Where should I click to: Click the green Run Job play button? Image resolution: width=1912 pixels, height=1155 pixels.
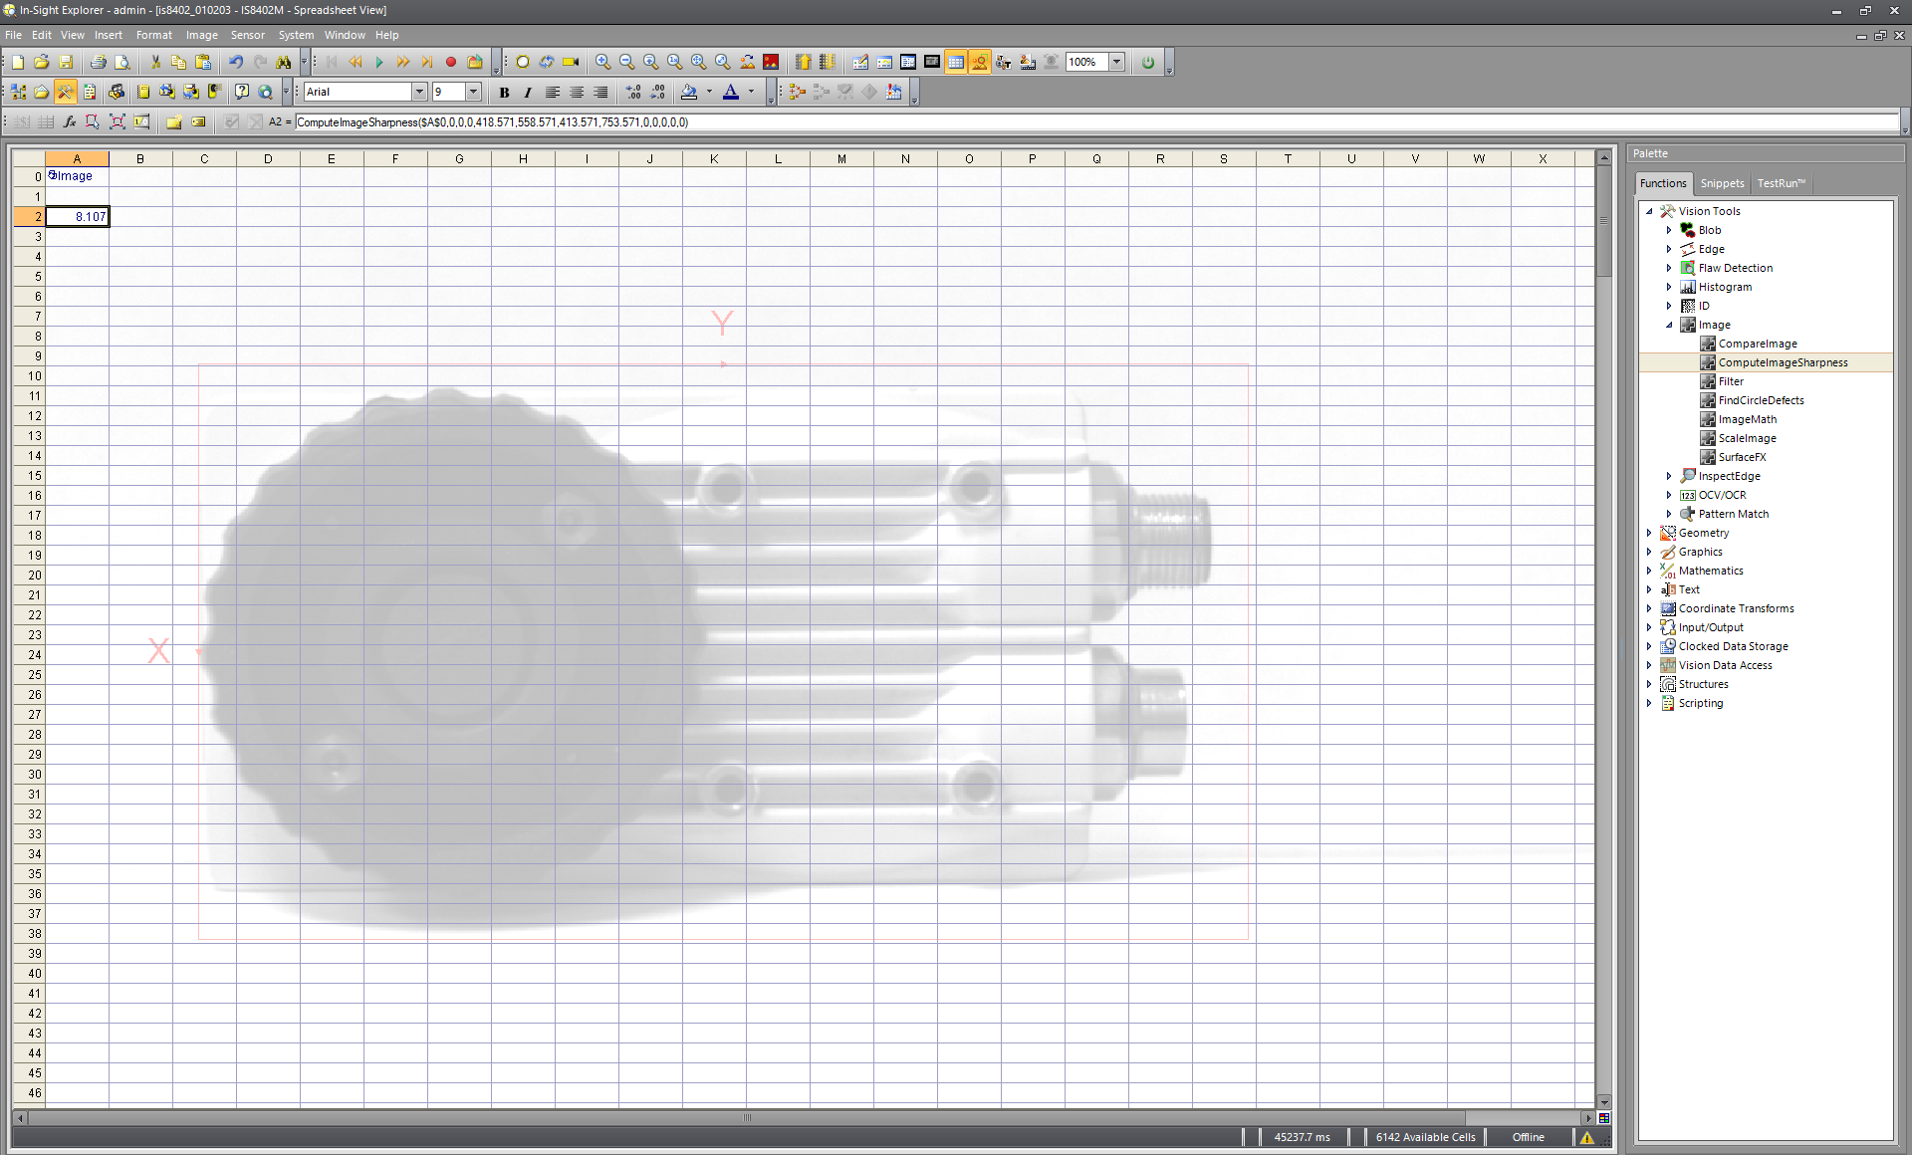click(x=379, y=62)
